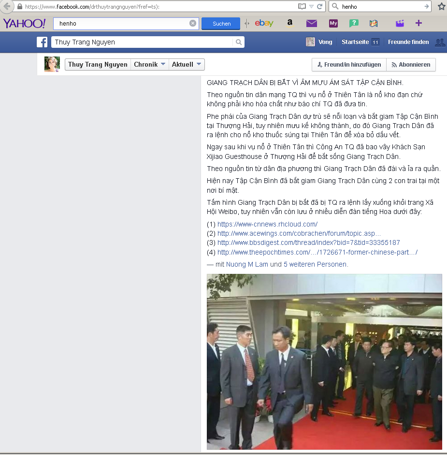
Task: Click the Yahoo! logo in toolbar
Action: (24, 23)
